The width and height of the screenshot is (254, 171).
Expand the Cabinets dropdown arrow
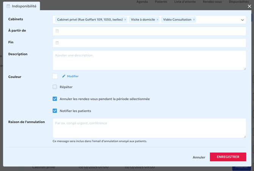pos(242,20)
